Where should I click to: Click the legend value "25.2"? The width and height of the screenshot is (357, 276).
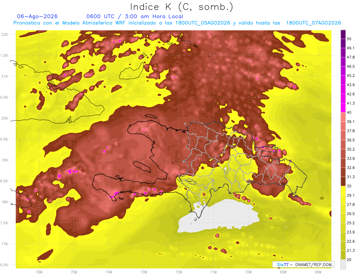pyautogui.click(x=351, y=223)
